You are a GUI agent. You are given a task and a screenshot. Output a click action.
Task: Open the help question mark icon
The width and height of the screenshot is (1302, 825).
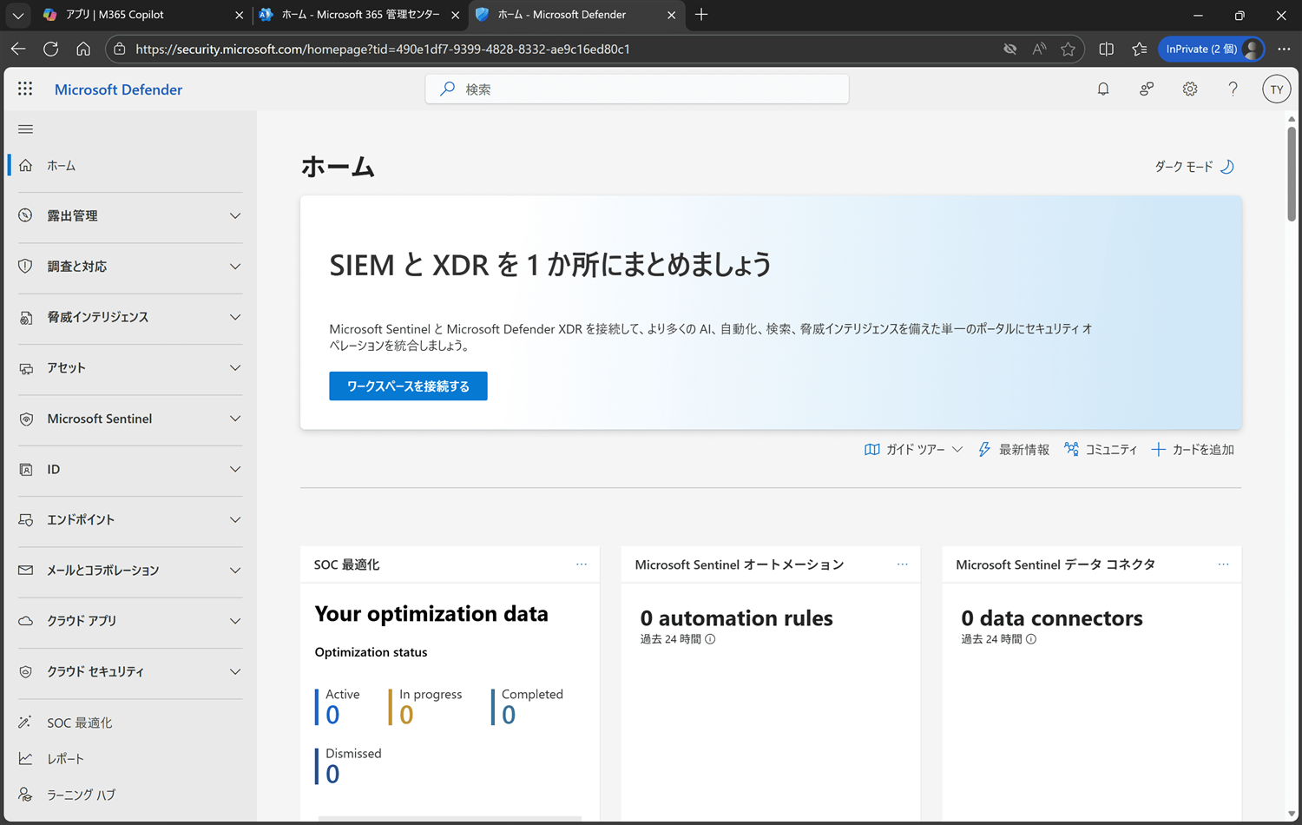tap(1233, 89)
